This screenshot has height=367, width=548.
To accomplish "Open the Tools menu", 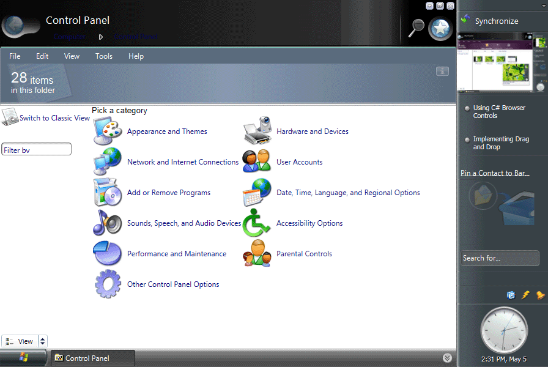I will (104, 56).
